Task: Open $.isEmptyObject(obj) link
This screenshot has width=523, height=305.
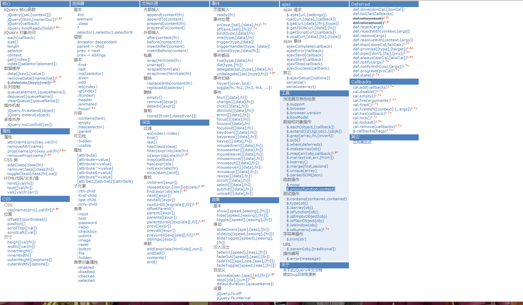Action: click(307, 216)
